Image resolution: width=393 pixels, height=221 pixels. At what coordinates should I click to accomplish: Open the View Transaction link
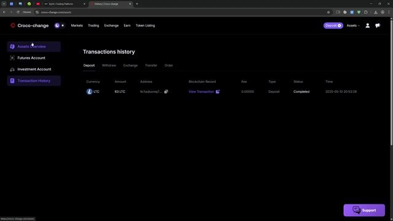click(x=201, y=91)
